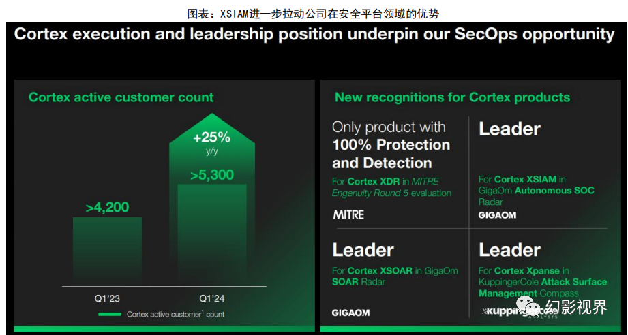This screenshot has height=335, width=628.
Task: Click the slide's main title text
Action: 314,35
